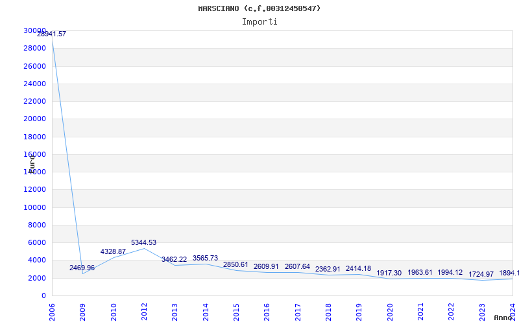Select the 2362.91 data label
This screenshot has height=324, width=519.
(328, 269)
